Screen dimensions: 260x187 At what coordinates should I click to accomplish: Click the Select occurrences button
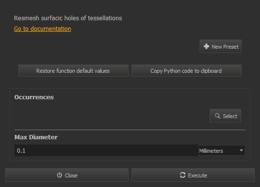tap(225, 116)
